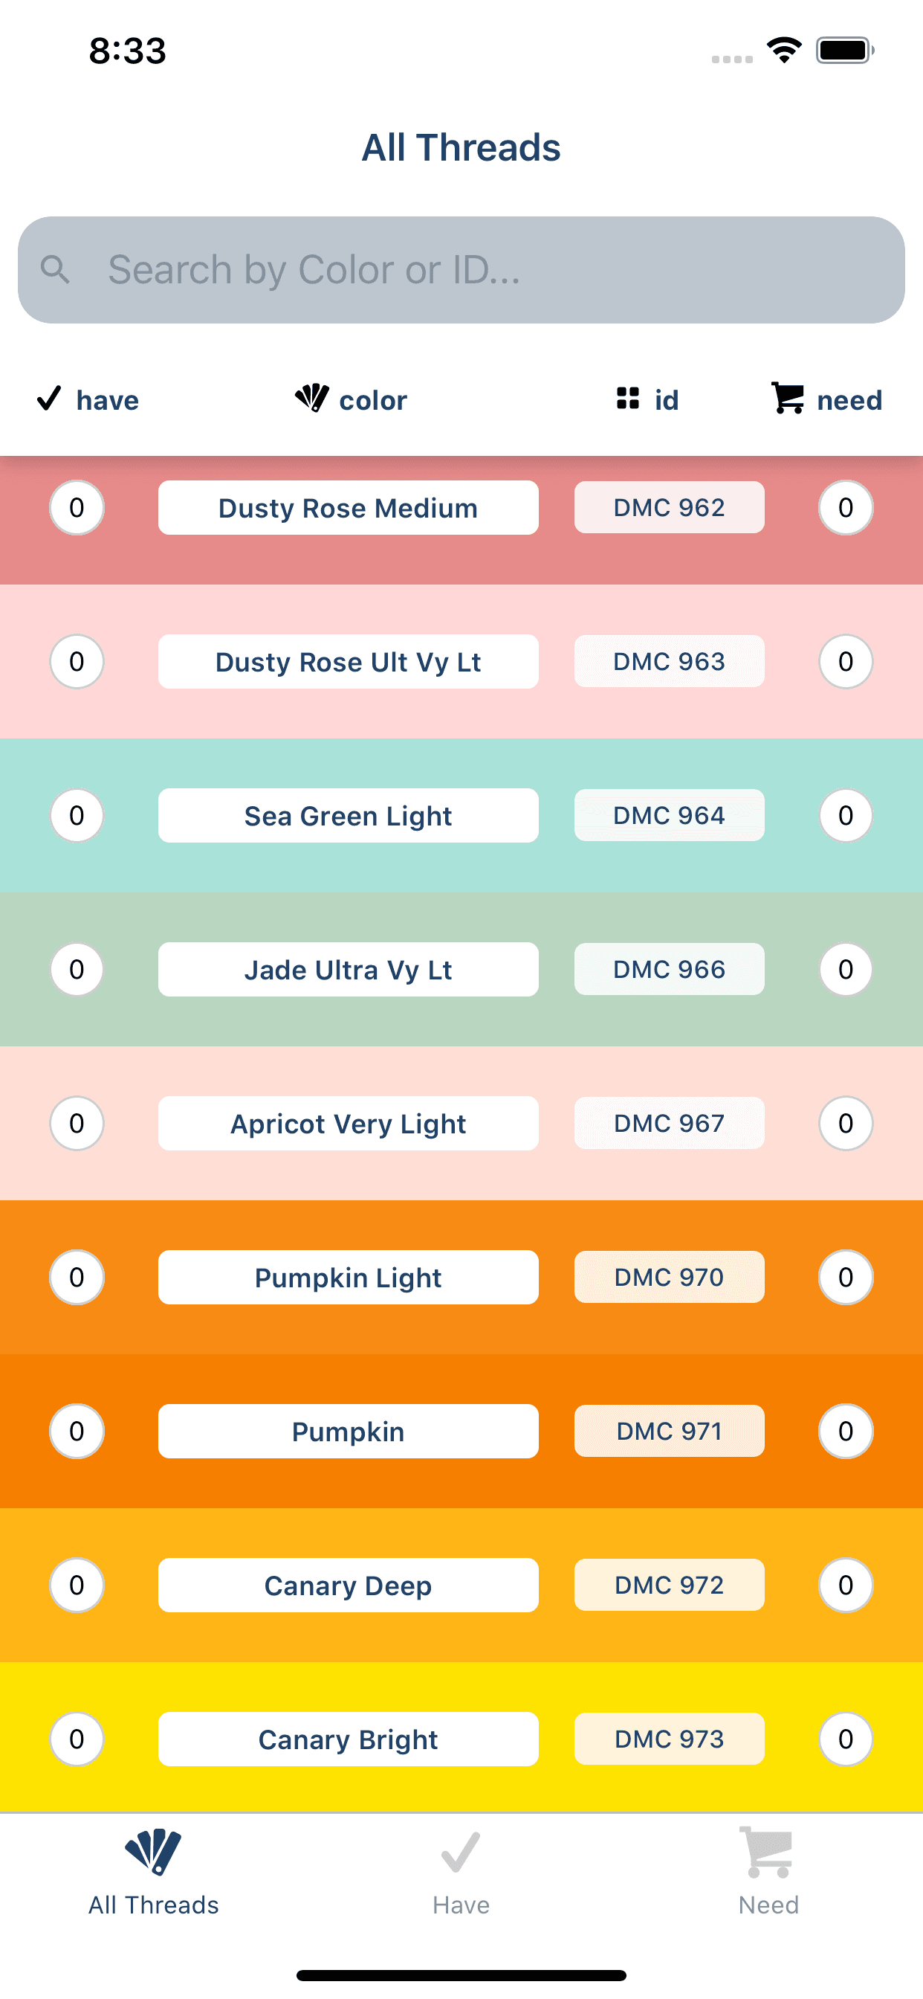Tap the DMC 971 id badge
This screenshot has width=923, height=1999.
click(x=670, y=1431)
